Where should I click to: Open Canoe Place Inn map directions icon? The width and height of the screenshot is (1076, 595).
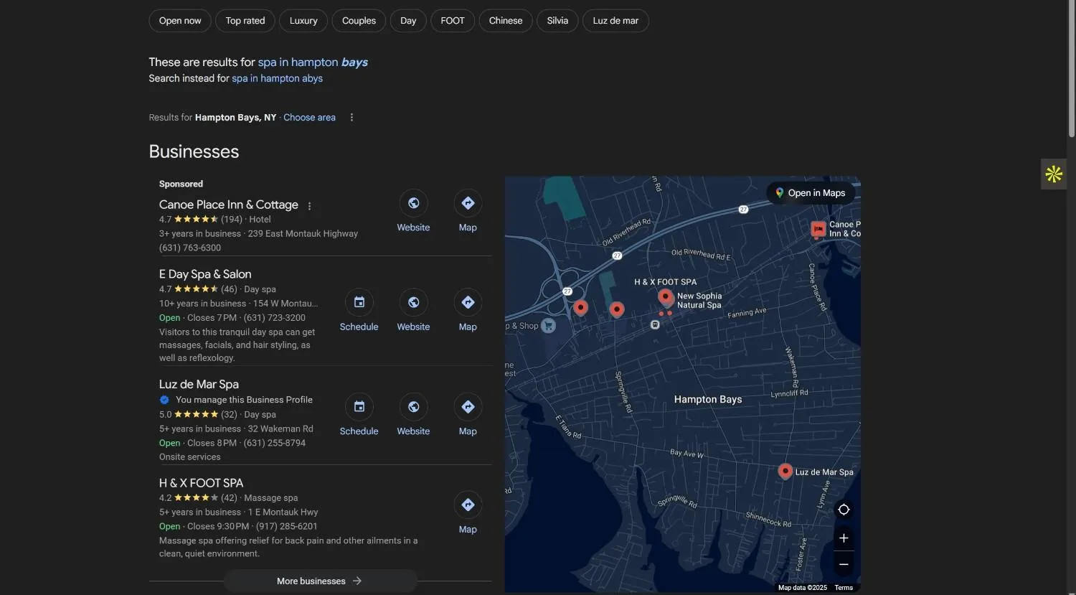tap(468, 203)
